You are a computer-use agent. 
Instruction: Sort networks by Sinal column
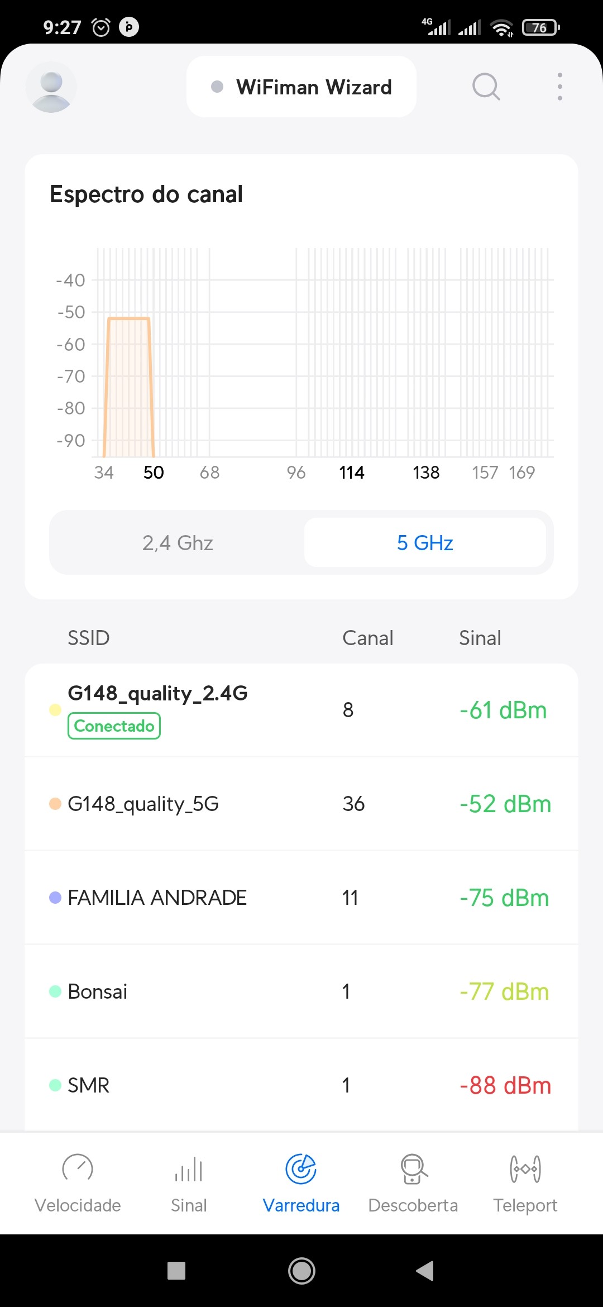pos(480,638)
